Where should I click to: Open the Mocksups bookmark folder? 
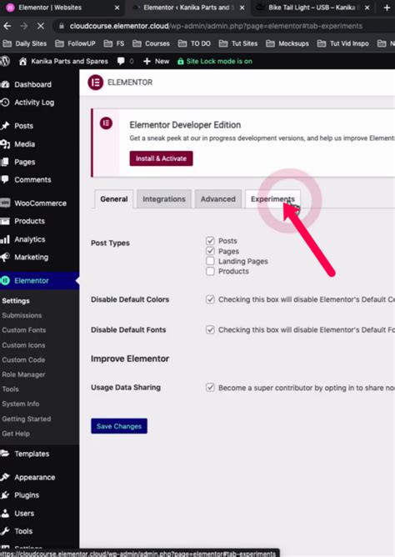point(287,43)
